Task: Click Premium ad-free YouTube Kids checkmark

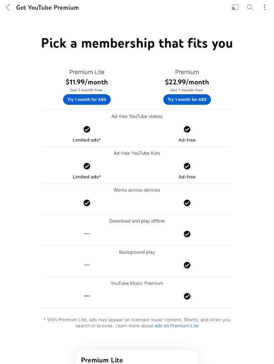Action: click(x=187, y=166)
